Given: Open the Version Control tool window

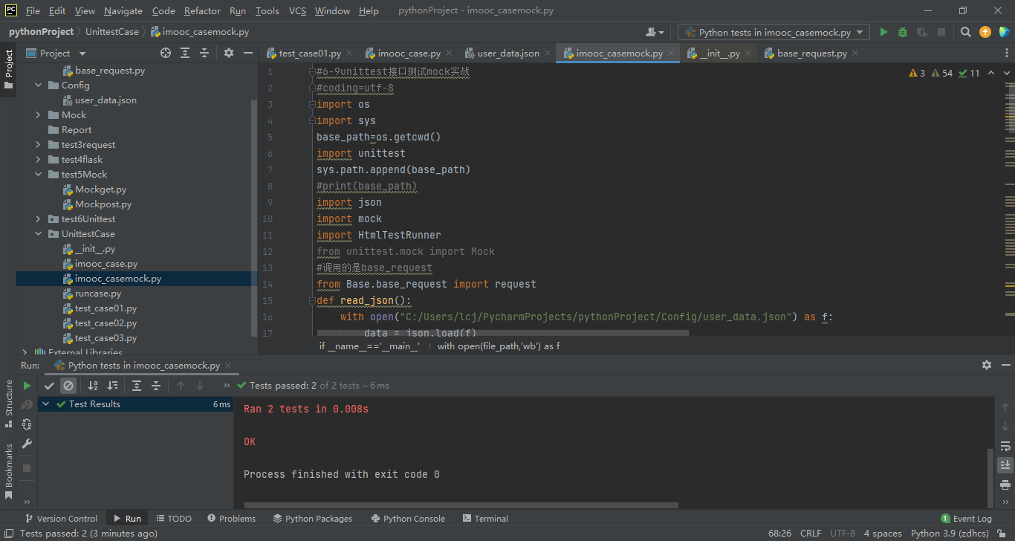Looking at the screenshot, I should (60, 519).
